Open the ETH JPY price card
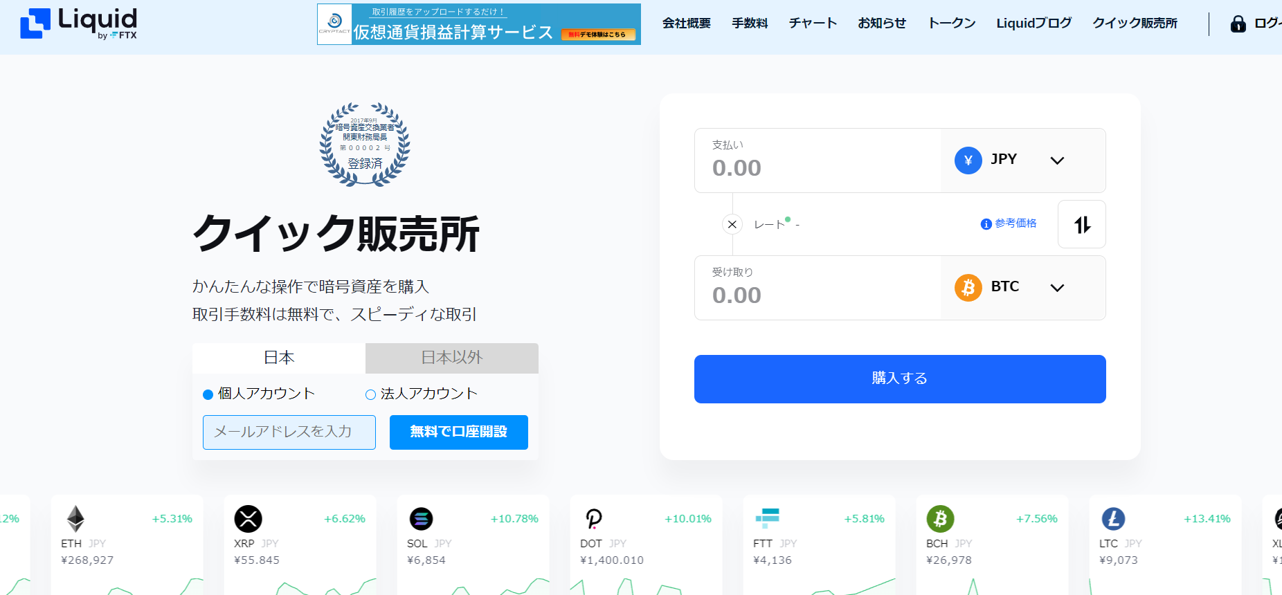 [x=127, y=545]
